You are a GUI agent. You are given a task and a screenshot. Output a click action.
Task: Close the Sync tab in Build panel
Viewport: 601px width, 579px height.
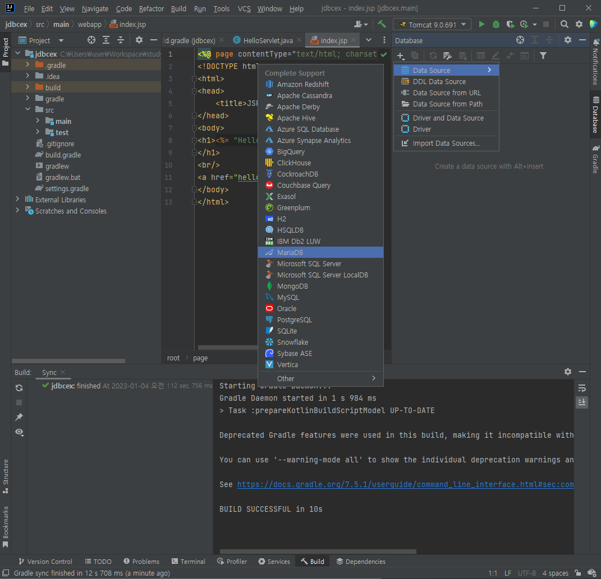click(63, 372)
